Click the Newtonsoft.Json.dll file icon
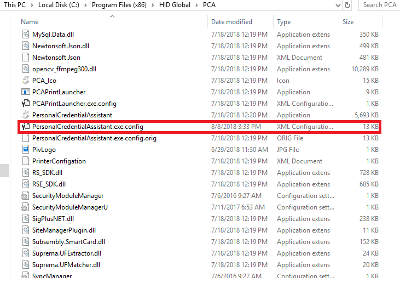400x283 pixels. click(26, 46)
